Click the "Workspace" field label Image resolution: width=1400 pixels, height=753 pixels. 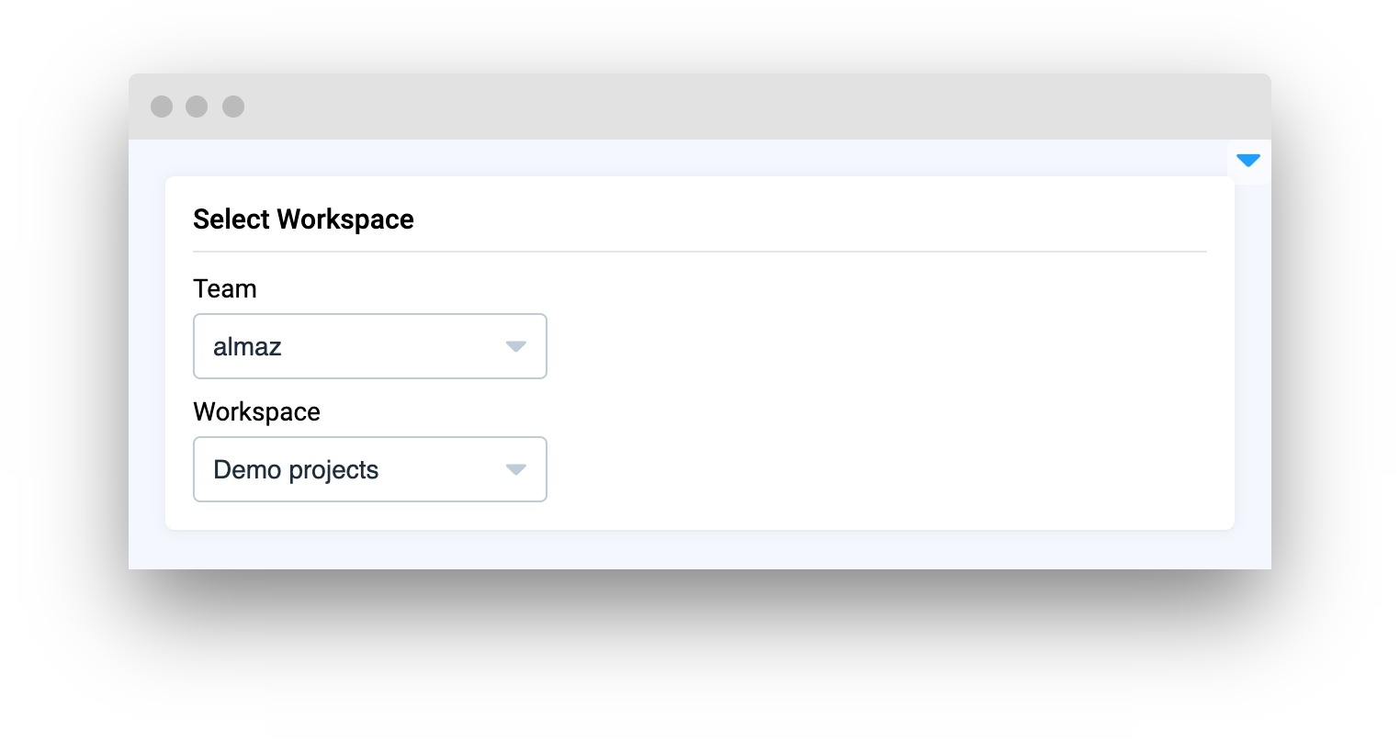pyautogui.click(x=256, y=412)
